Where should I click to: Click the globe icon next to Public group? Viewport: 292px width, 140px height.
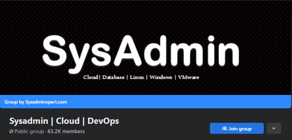point(11,131)
